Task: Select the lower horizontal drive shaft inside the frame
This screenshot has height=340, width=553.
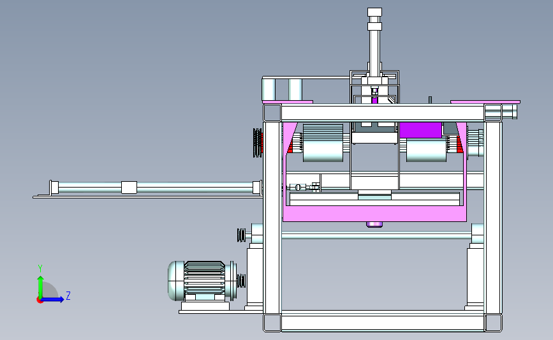Action: [x=376, y=235]
